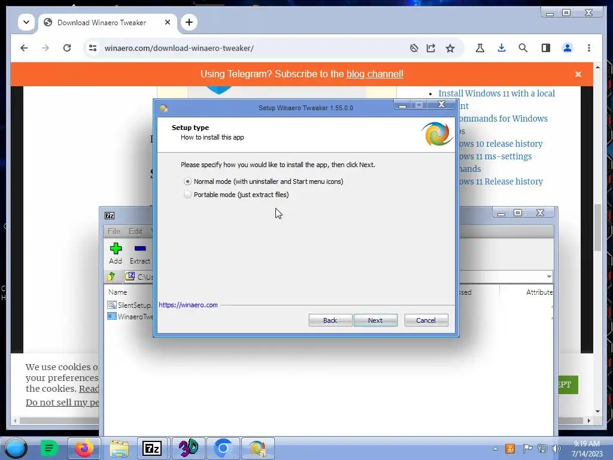Image resolution: width=613 pixels, height=460 pixels.
Task: Open the blog channel link
Action: [375, 74]
